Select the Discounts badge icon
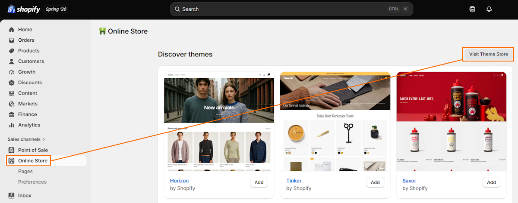The height and width of the screenshot is (203, 518). (x=12, y=83)
